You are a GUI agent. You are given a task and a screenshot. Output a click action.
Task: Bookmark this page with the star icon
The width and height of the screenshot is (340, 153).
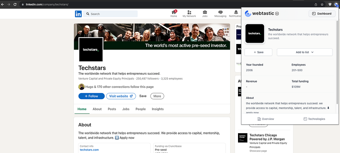click(322, 4)
